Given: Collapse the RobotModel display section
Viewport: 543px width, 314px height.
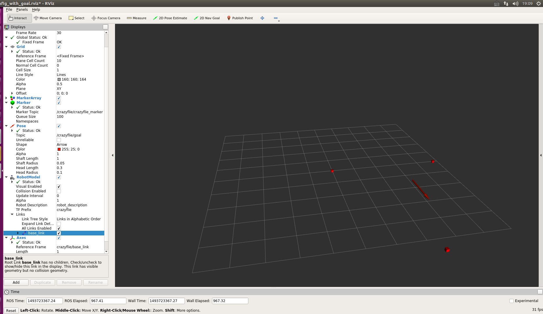Looking at the screenshot, I should click(x=6, y=177).
